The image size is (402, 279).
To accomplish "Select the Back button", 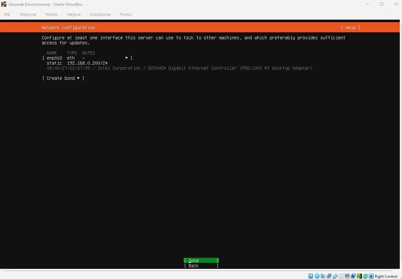I will [201, 266].
